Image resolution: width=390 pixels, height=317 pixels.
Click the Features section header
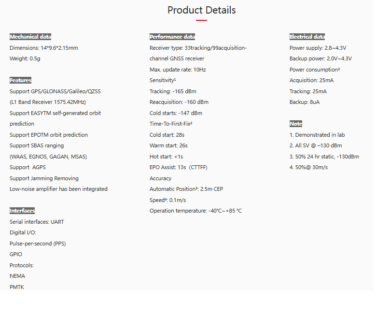pyautogui.click(x=20, y=80)
